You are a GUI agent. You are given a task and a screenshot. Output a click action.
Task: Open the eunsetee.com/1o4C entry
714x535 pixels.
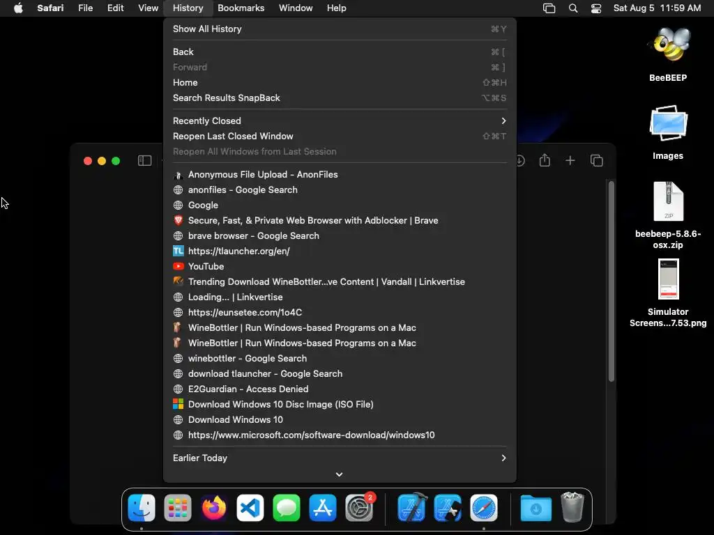pos(340,313)
